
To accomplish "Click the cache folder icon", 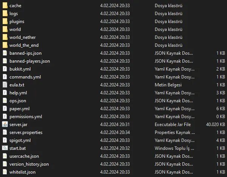I will click(5, 6).
